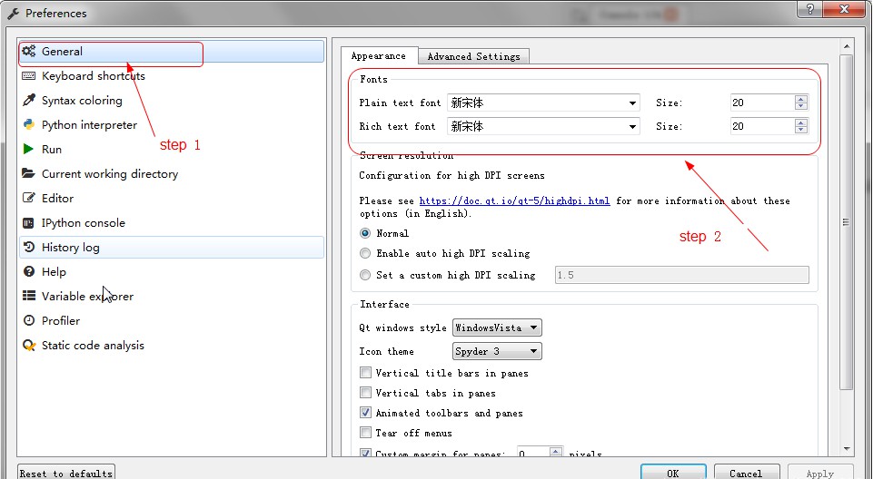Open the Rich text font dropdown
The image size is (873, 479).
(x=543, y=127)
